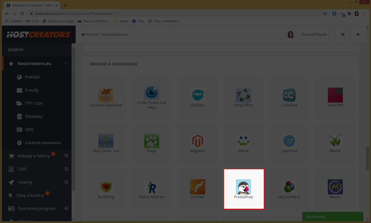Screen dimensions: 371x223
Task: Open the Zuzana Šimová user dropdown
Action: click(315, 34)
